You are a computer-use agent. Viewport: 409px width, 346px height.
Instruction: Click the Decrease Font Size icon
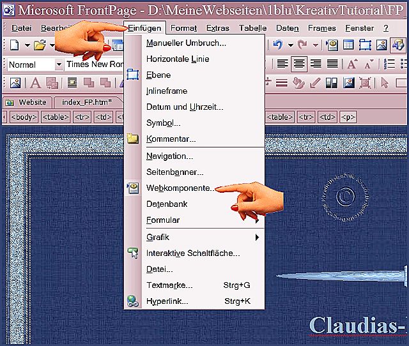coord(369,64)
